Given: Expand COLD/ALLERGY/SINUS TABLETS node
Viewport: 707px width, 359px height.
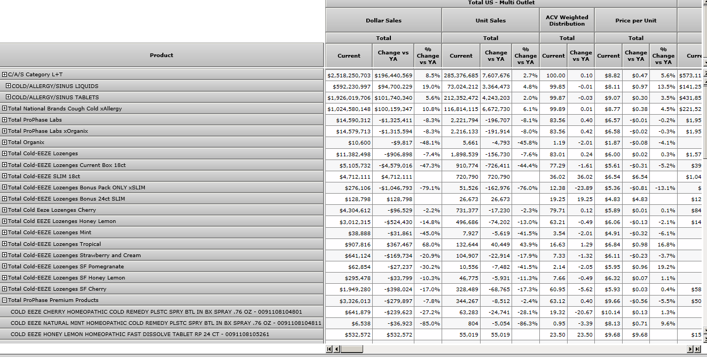Looking at the screenshot, I should coord(8,97).
